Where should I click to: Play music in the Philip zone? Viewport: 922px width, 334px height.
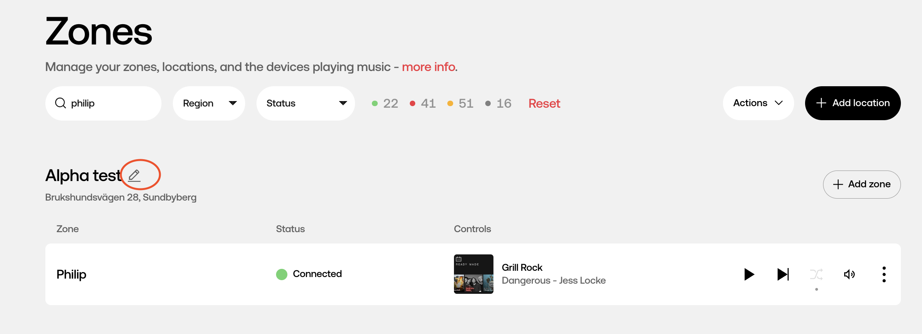click(749, 274)
